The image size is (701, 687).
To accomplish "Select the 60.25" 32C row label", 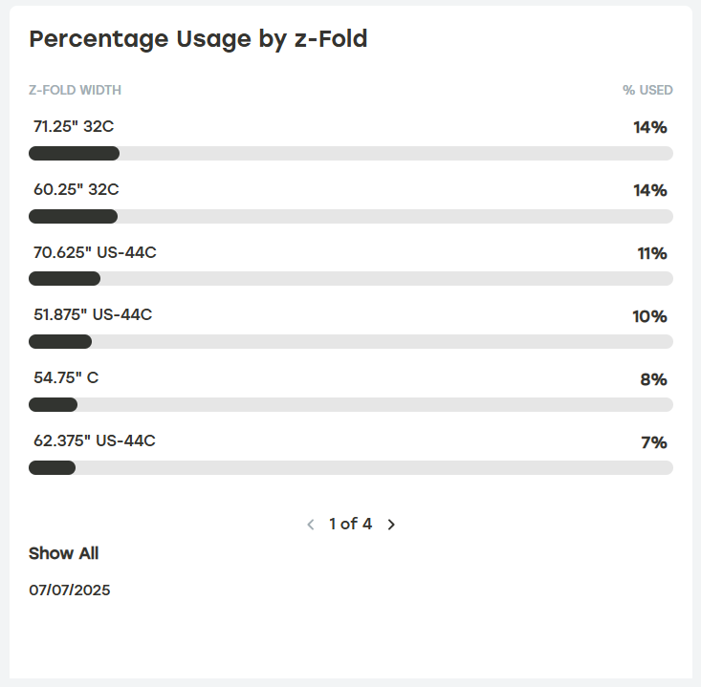I will (x=76, y=189).
